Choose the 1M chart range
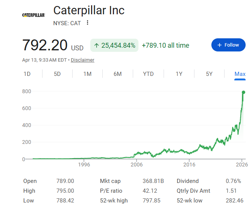The height and width of the screenshot is (216, 252). coord(87,74)
